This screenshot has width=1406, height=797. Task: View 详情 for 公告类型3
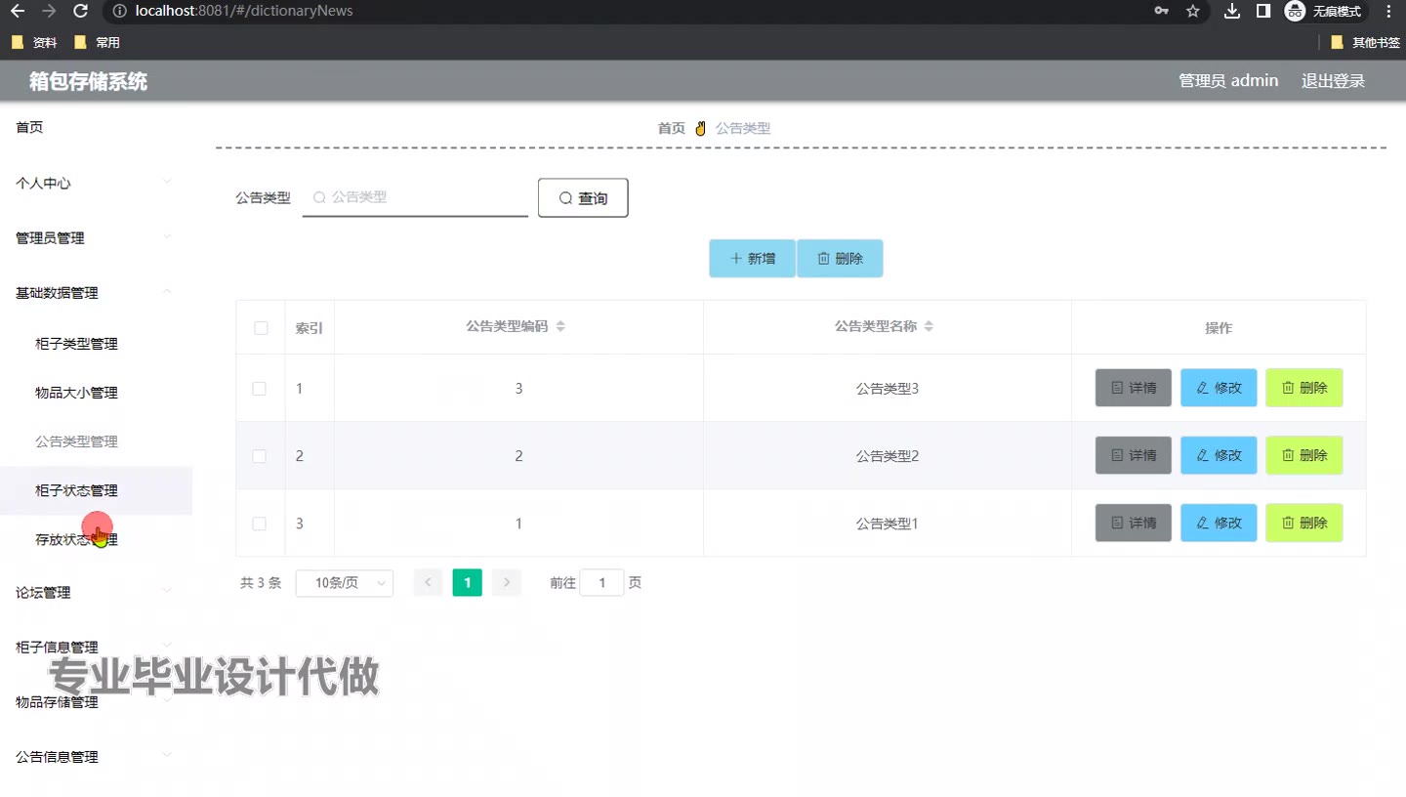(x=1134, y=388)
